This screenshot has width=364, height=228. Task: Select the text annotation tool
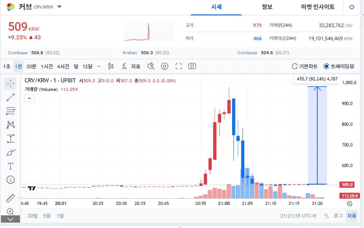[10, 166]
